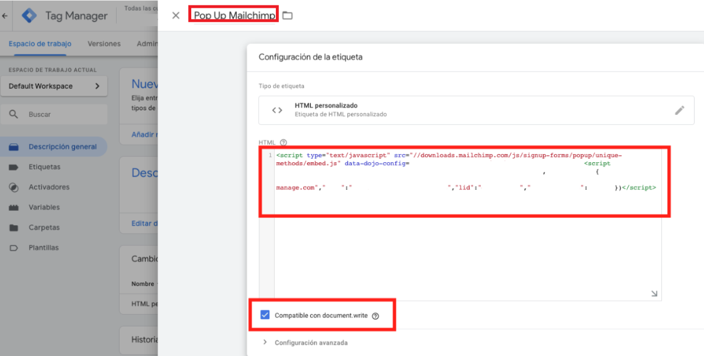Open Carpetas in sidebar

(44, 227)
